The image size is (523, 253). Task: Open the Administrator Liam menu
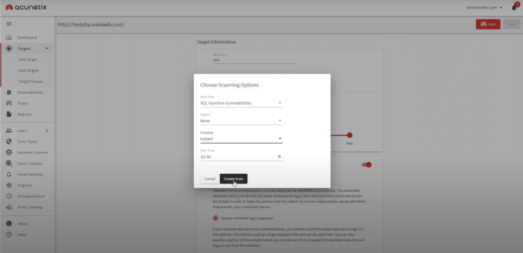pyautogui.click(x=484, y=7)
